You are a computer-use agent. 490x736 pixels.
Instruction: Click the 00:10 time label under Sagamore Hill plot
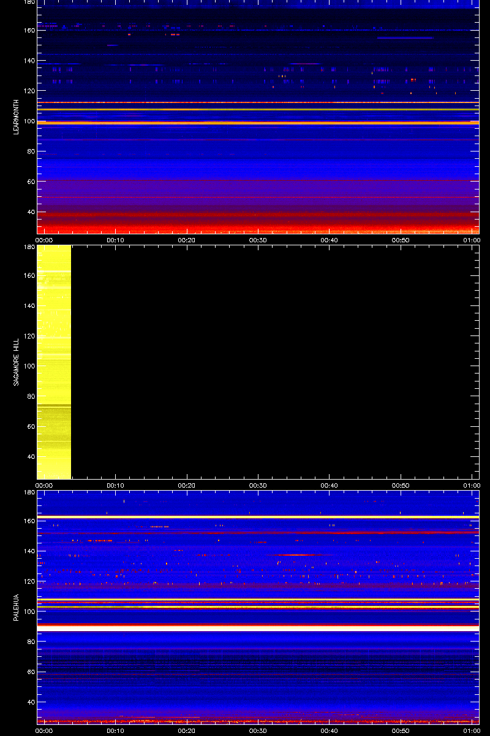(x=115, y=485)
